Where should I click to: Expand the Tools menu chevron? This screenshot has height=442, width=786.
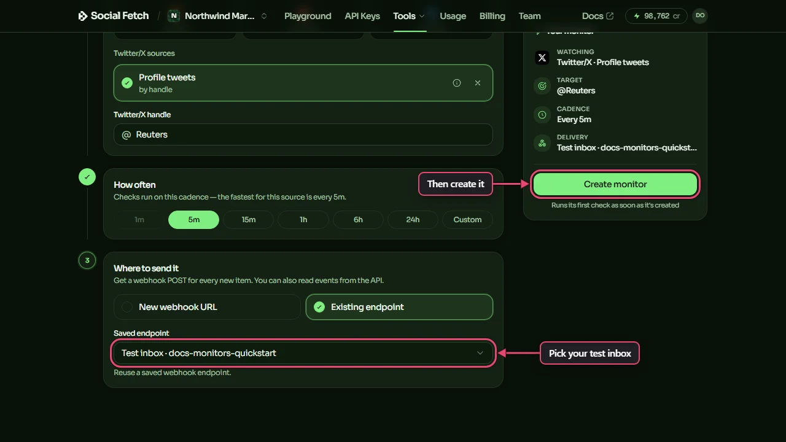click(x=422, y=16)
